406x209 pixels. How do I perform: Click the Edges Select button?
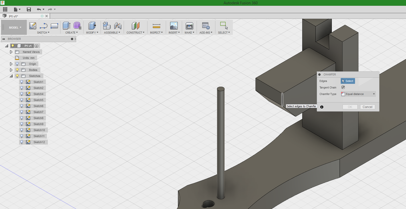(348, 81)
